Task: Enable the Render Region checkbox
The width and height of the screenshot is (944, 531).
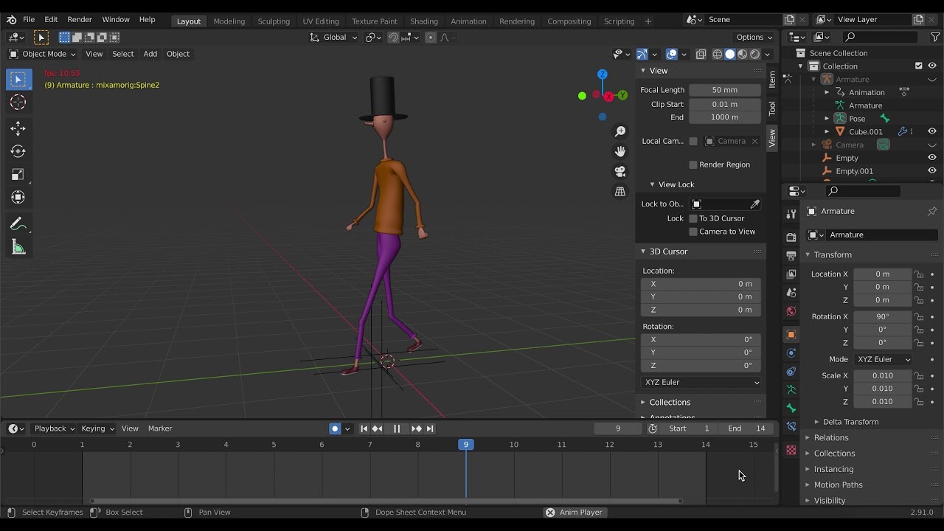Action: [x=694, y=164]
